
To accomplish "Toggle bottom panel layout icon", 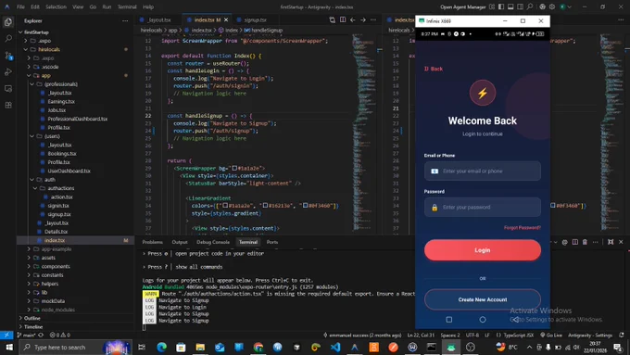I will click(x=510, y=6).
